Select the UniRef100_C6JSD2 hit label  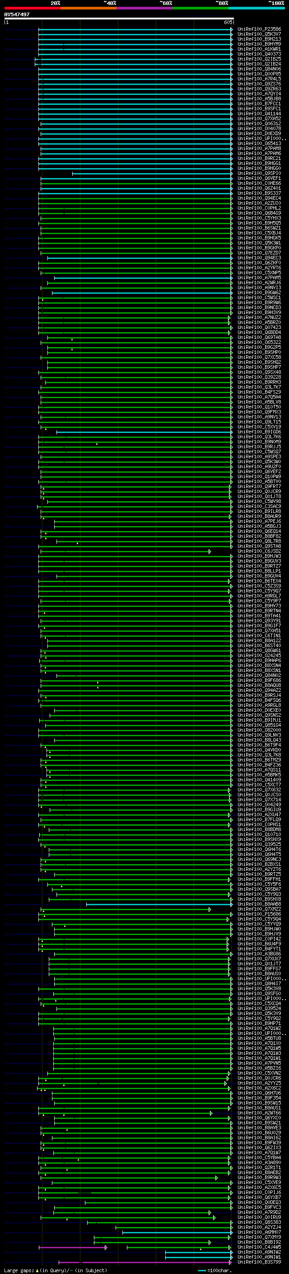point(259,551)
